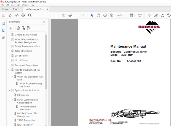The height and width of the screenshot is (126, 171).
Task: Open the RX944 Receiver bookmark
Action: [x=25, y=125]
